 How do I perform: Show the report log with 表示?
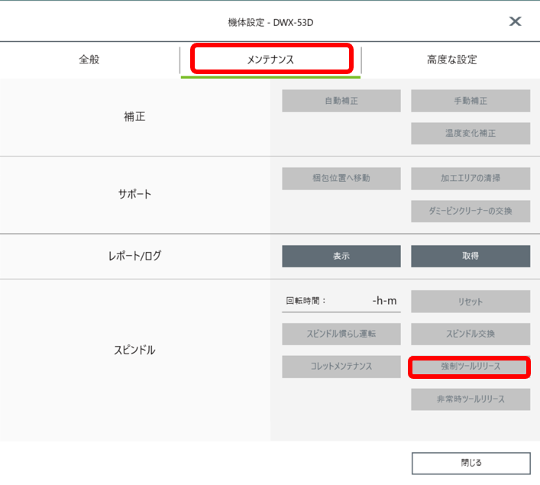coord(341,256)
